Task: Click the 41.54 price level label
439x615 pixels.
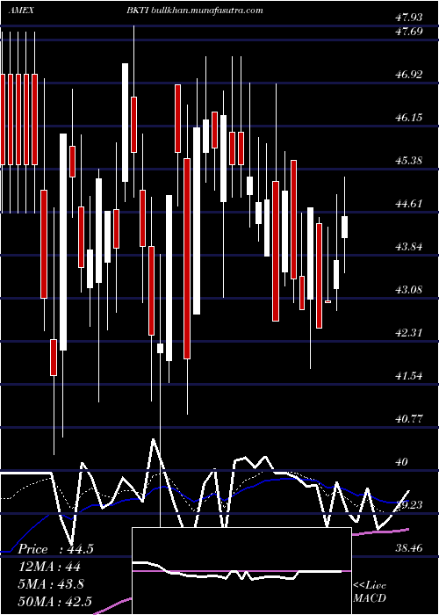Action: (409, 376)
